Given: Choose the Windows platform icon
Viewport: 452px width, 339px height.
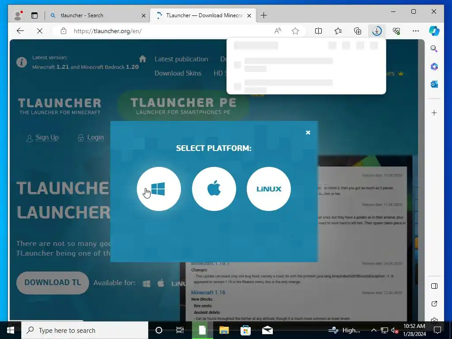Looking at the screenshot, I should coord(159,189).
